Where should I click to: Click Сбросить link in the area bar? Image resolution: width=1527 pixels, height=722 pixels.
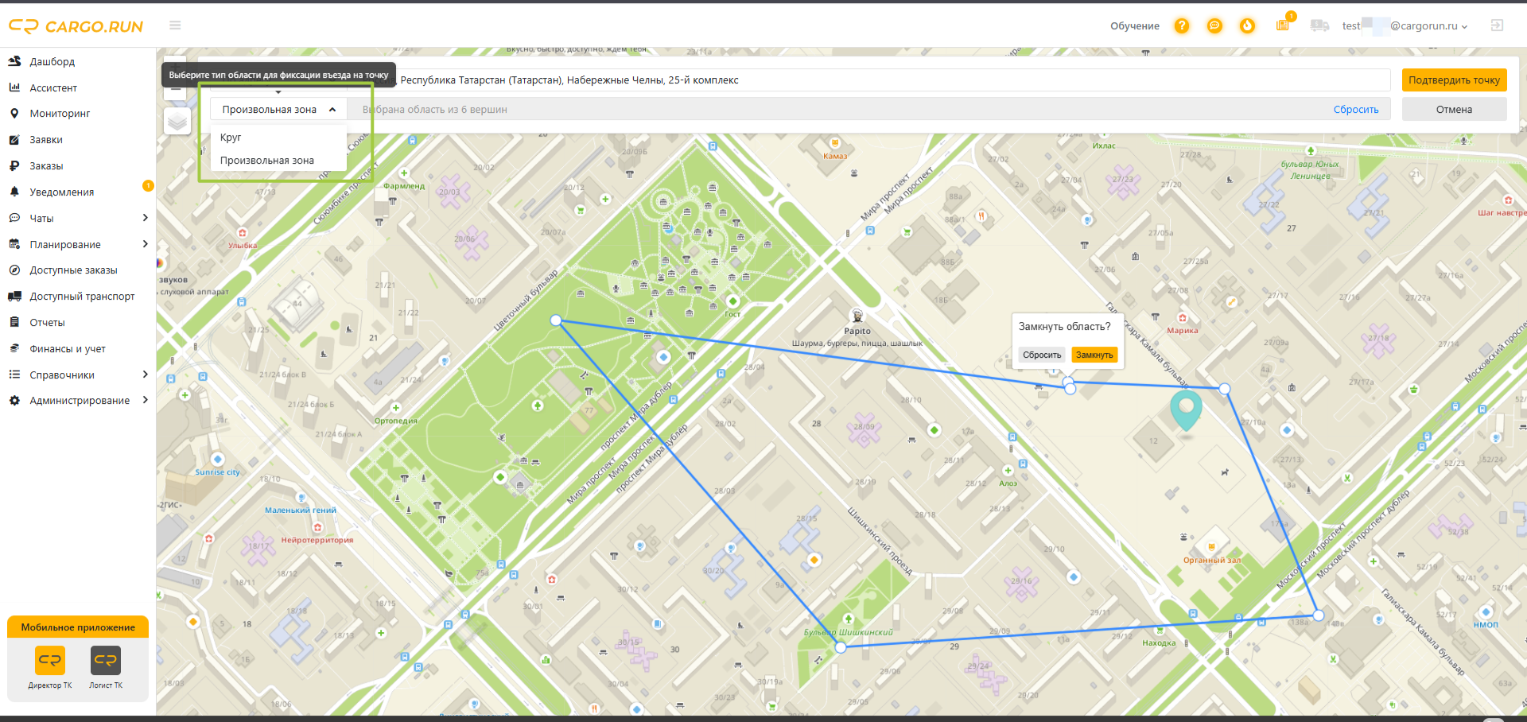(x=1356, y=110)
